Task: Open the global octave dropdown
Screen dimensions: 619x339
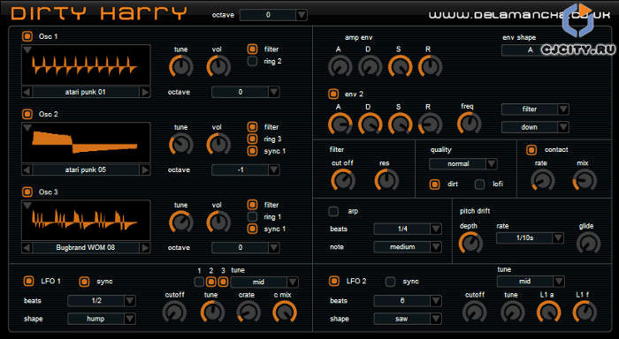Action: coord(273,15)
